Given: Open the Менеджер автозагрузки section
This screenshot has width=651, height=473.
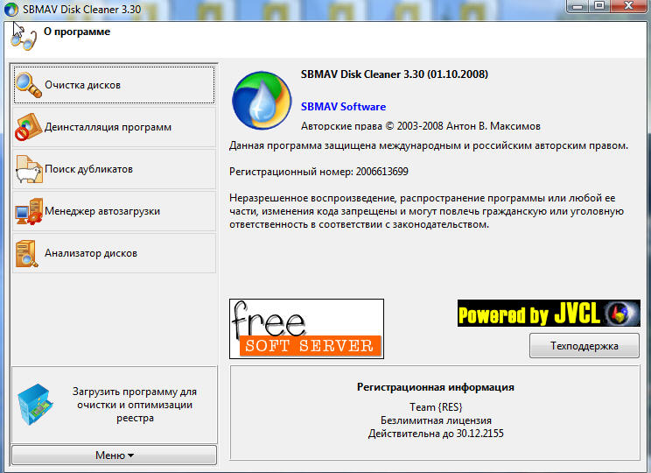Looking at the screenshot, I should [x=114, y=211].
